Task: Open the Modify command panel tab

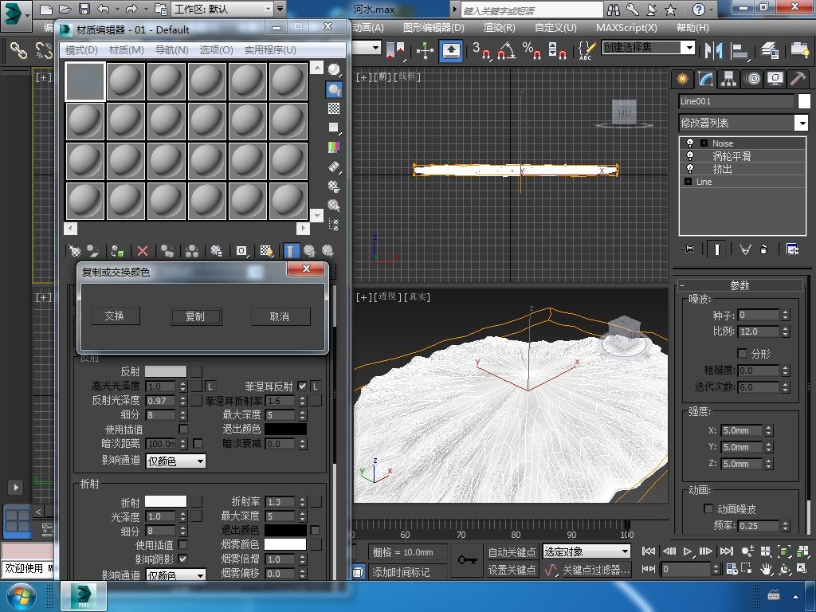Action: coord(705,79)
